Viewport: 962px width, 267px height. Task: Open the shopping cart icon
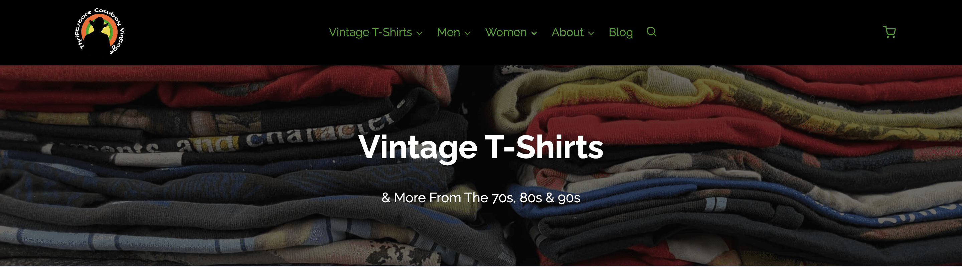pyautogui.click(x=890, y=32)
